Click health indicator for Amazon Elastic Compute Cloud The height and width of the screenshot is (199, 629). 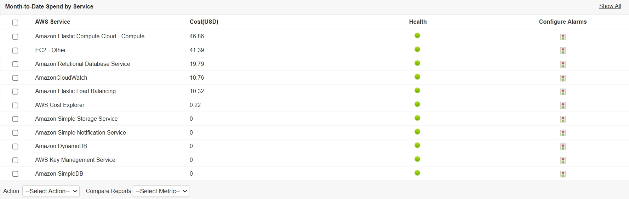pyautogui.click(x=417, y=35)
